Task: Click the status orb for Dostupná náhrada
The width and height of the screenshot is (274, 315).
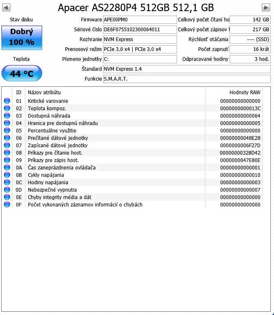Action: (7, 116)
